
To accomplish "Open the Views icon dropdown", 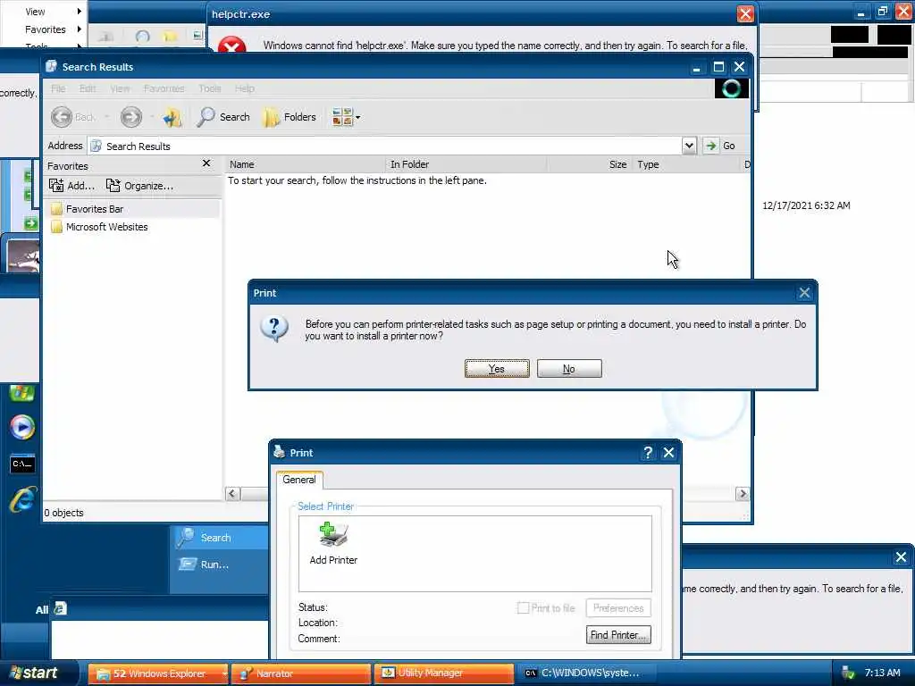I will [x=346, y=117].
